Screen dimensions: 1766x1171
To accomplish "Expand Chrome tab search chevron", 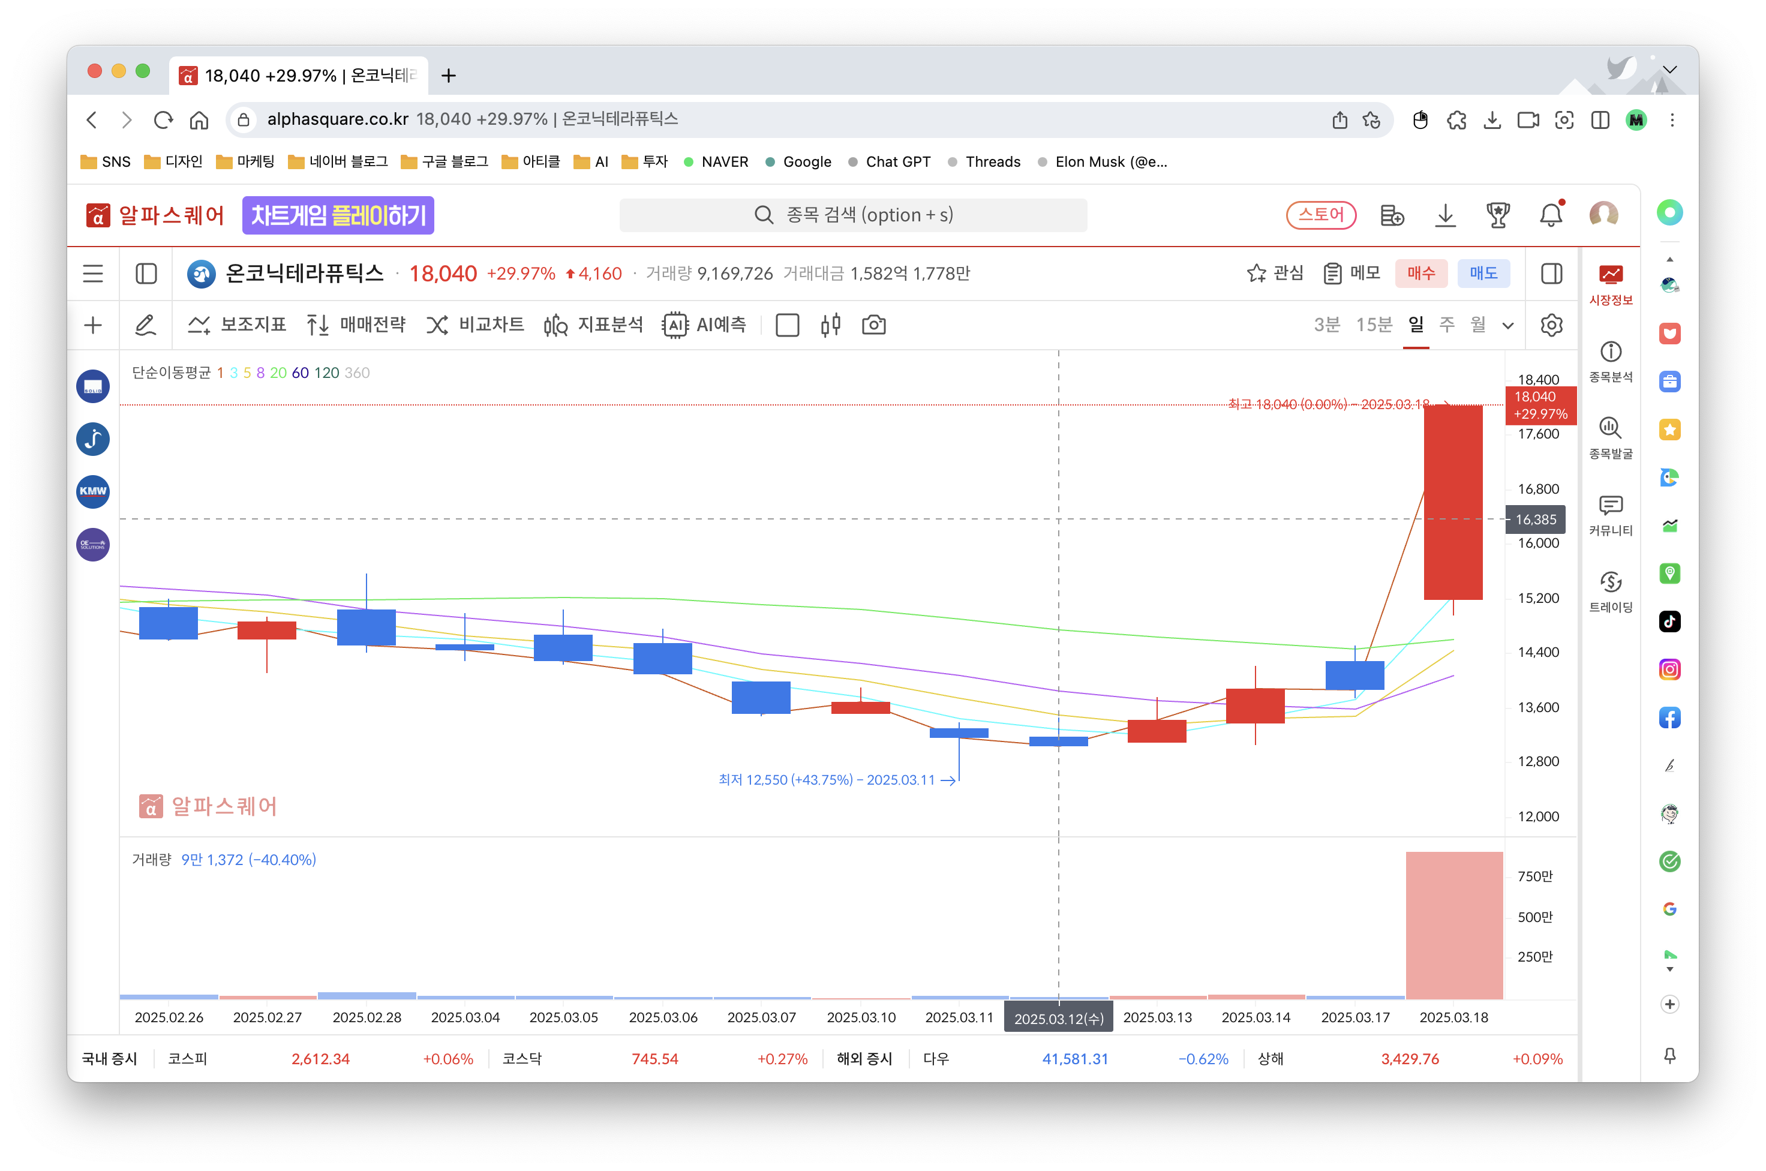I will coord(1669,70).
